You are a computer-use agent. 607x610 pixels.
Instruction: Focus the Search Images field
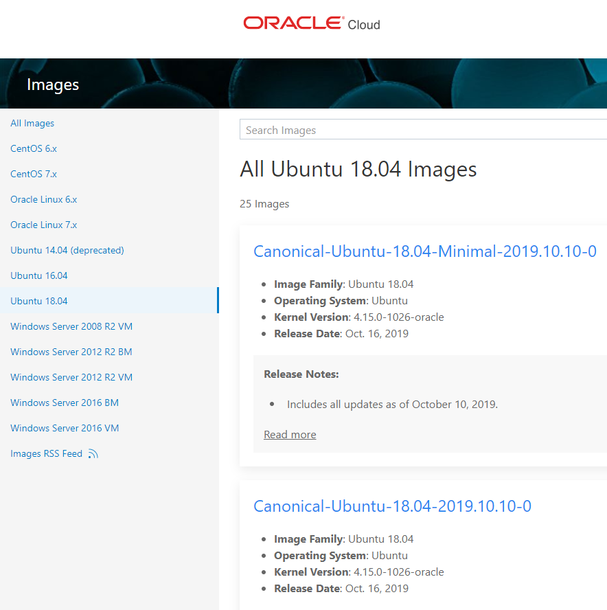[423, 130]
